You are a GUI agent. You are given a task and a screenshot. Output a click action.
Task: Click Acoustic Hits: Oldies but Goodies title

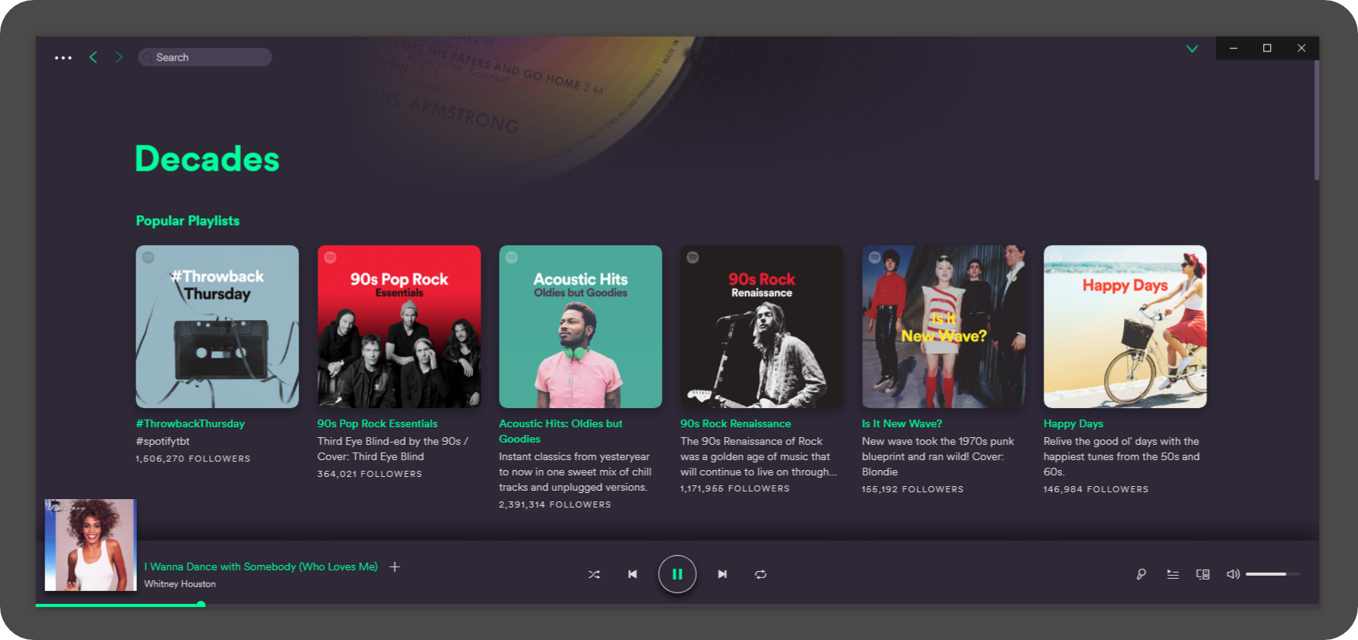point(561,431)
